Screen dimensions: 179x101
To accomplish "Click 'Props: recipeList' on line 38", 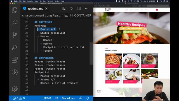I will [53, 76].
